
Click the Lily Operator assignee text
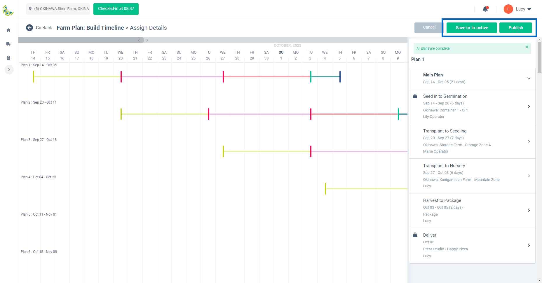tap(434, 117)
